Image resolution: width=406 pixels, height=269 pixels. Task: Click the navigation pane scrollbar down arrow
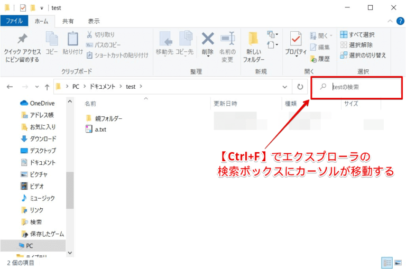(x=70, y=253)
